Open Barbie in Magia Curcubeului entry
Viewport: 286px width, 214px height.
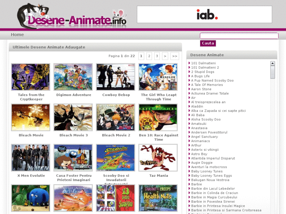coord(214,197)
